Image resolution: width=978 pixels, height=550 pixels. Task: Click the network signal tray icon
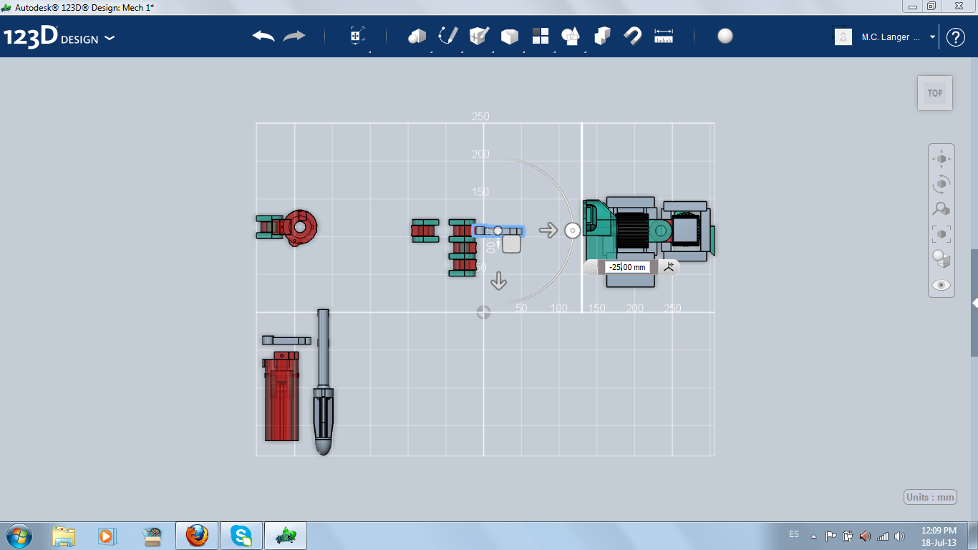pyautogui.click(x=883, y=536)
